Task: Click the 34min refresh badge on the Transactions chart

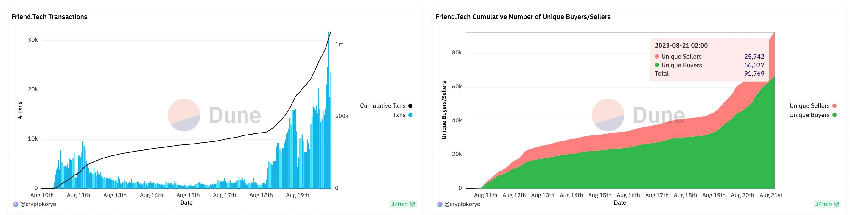Action: (x=399, y=204)
